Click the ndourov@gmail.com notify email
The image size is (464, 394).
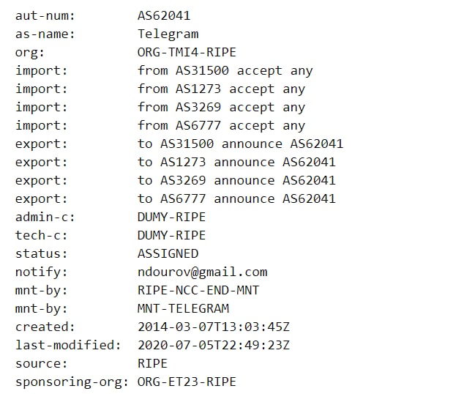[202, 272]
